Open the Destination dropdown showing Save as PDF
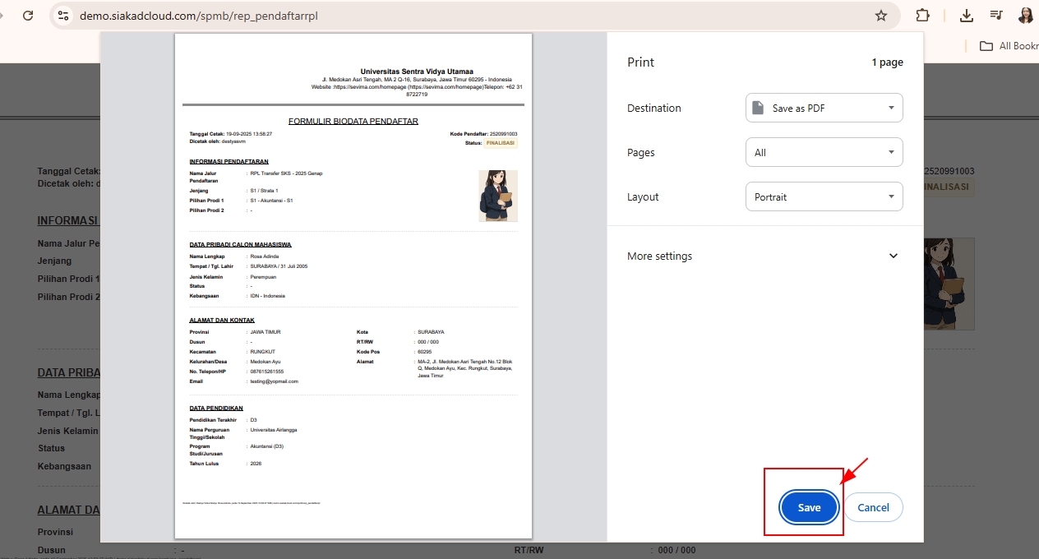 tap(824, 108)
